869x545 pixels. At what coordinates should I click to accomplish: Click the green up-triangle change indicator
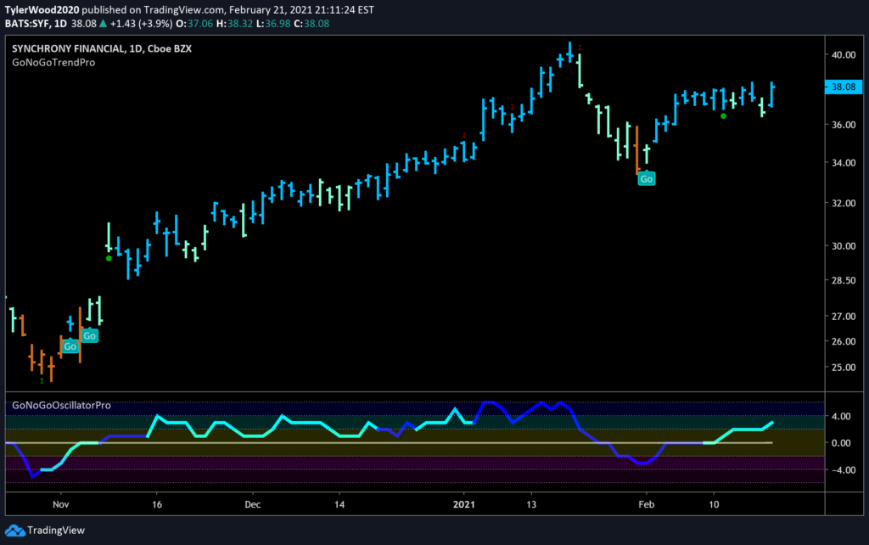[103, 23]
